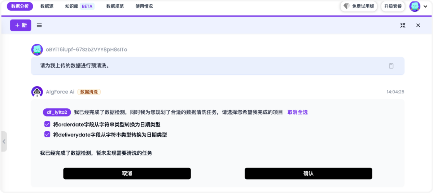The image size is (433, 193).
Task: Click the df_ly1to2 dataset tag
Action: [x=57, y=112]
